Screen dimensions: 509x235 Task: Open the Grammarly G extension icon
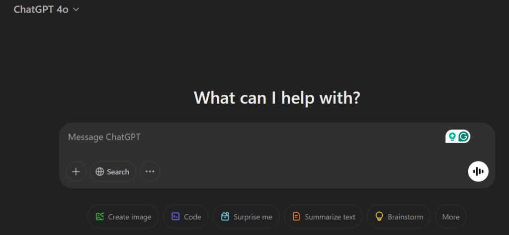point(464,137)
